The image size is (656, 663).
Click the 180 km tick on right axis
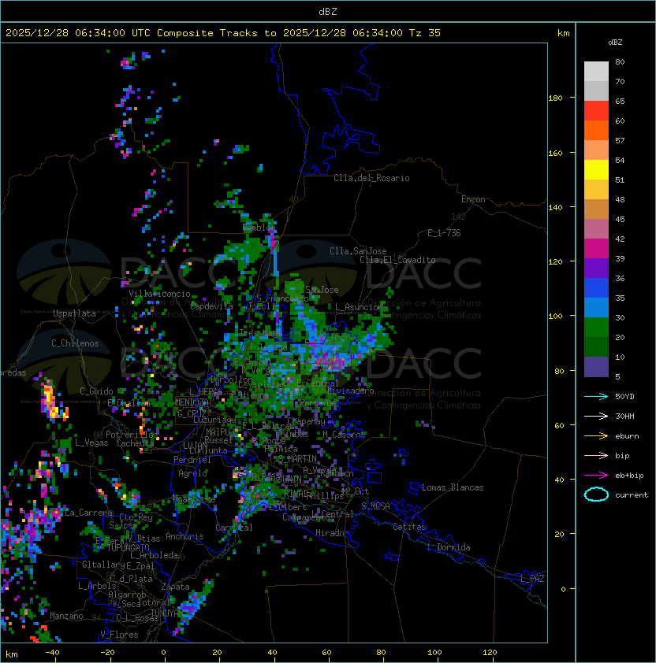tap(555, 98)
